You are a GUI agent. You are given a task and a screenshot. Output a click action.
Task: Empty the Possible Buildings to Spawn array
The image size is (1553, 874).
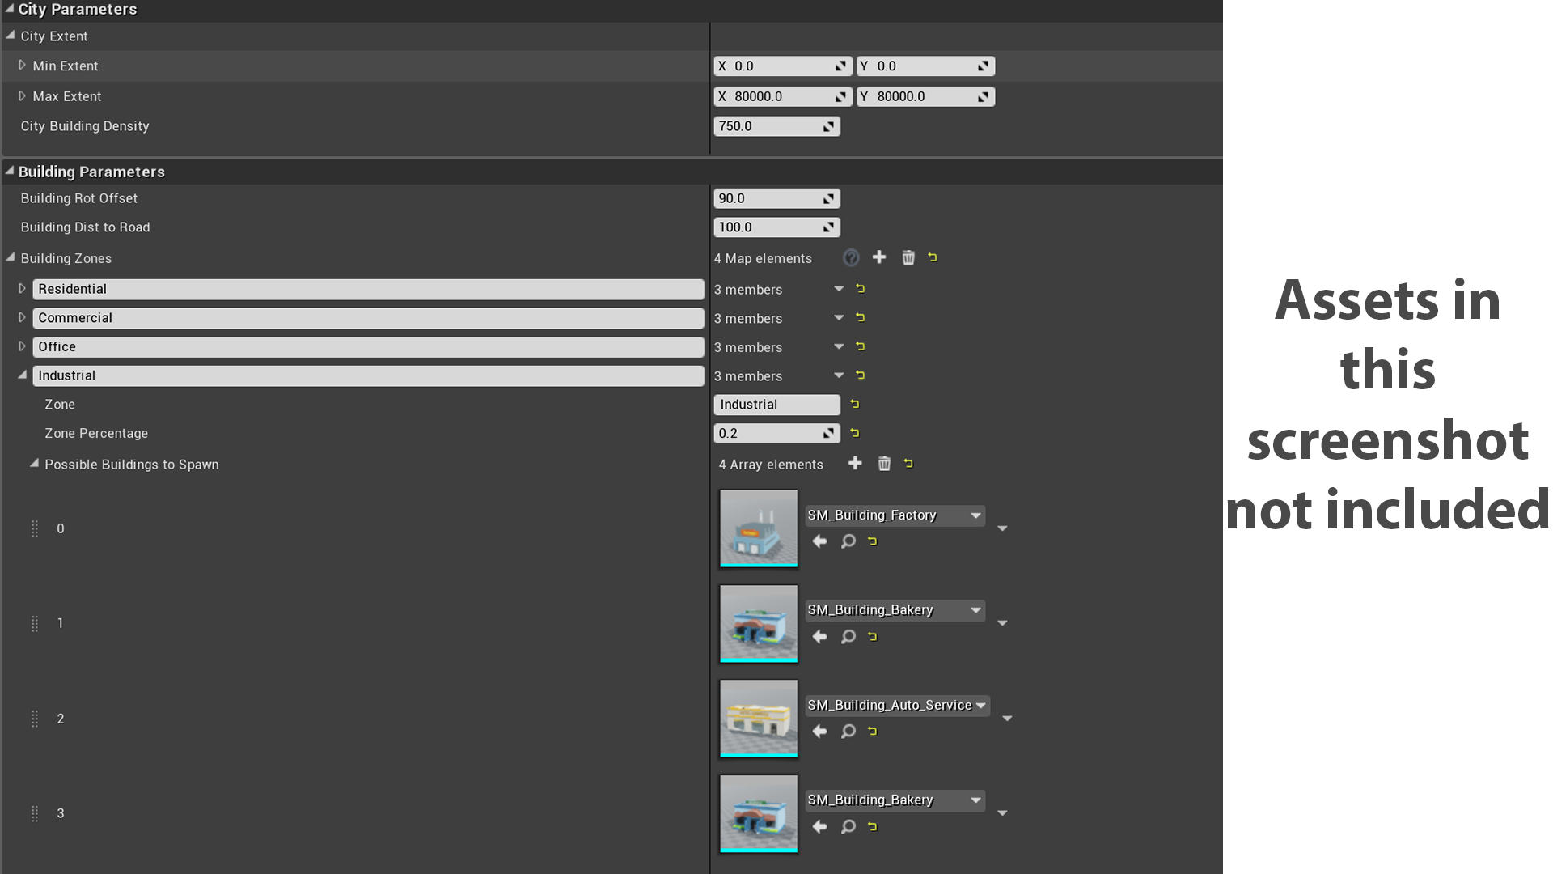coord(884,464)
